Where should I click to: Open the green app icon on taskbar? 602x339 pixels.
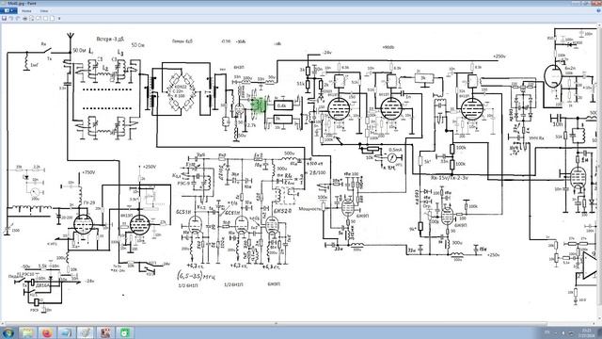pos(124,332)
